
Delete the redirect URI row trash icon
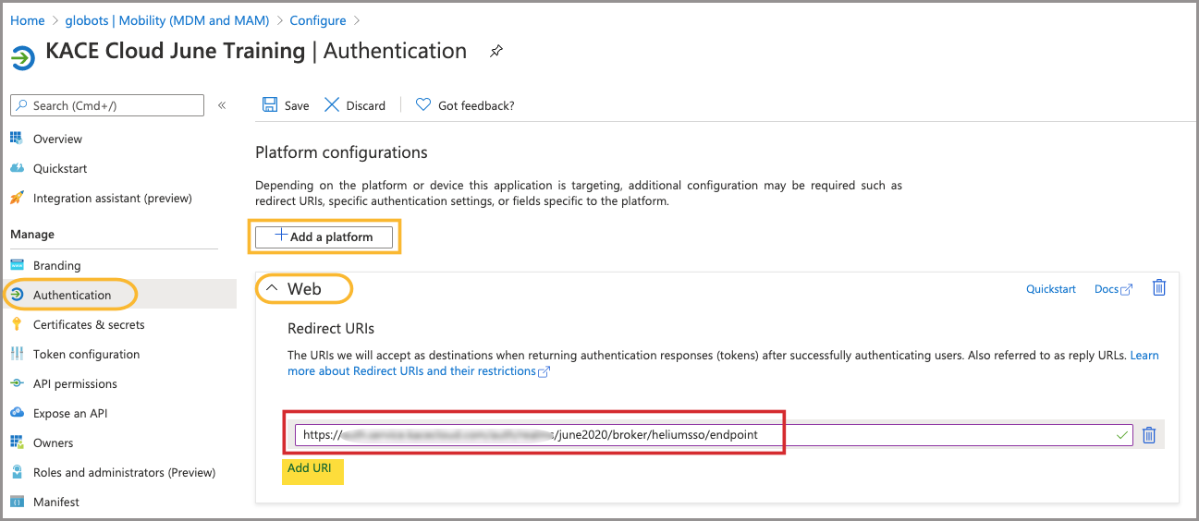tap(1149, 435)
